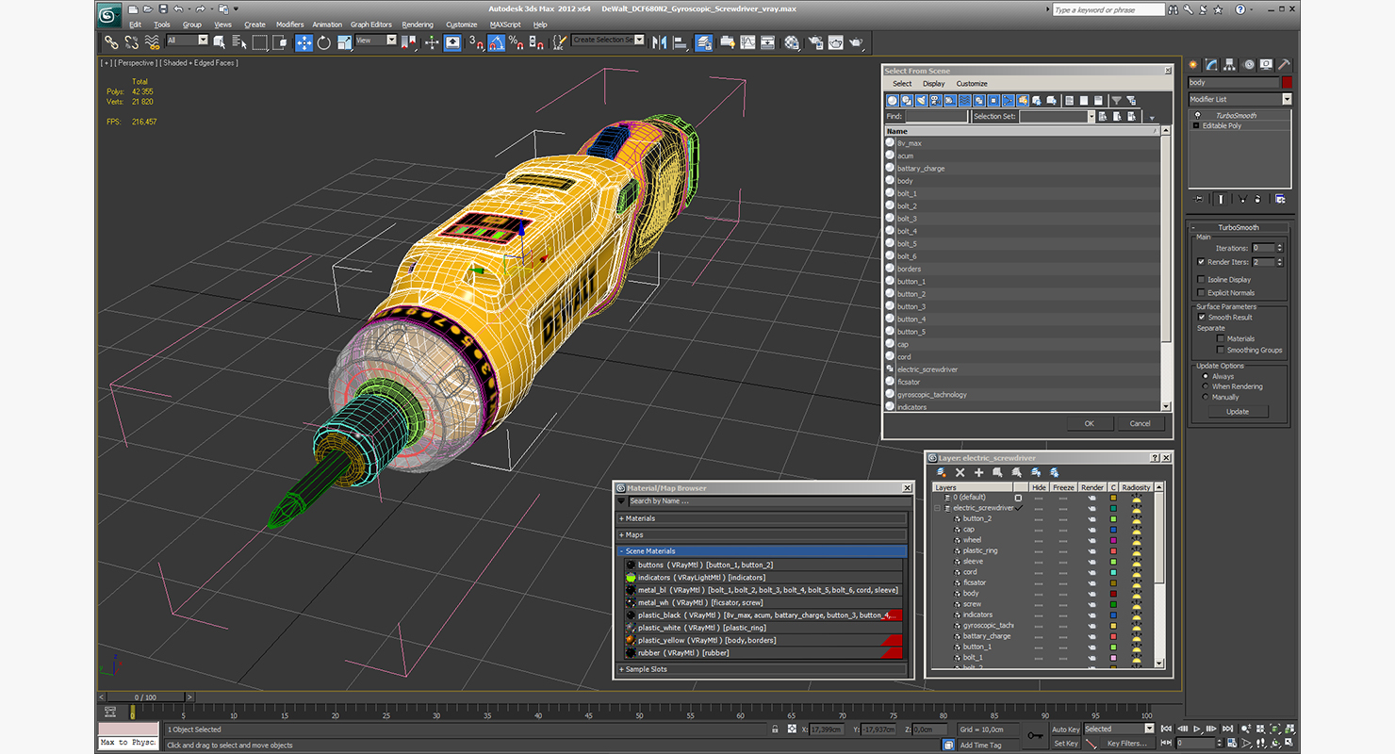Check the Separate by Materials checkbox
The width and height of the screenshot is (1395, 754).
(x=1221, y=338)
